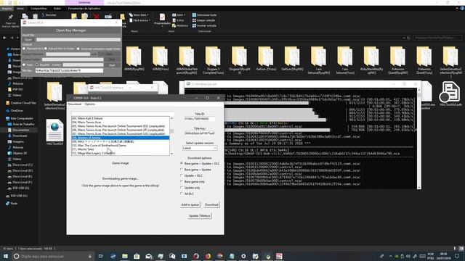Select the HACToolGUI.pdb file icon
This screenshot has width=465, height=261.
point(450,94)
